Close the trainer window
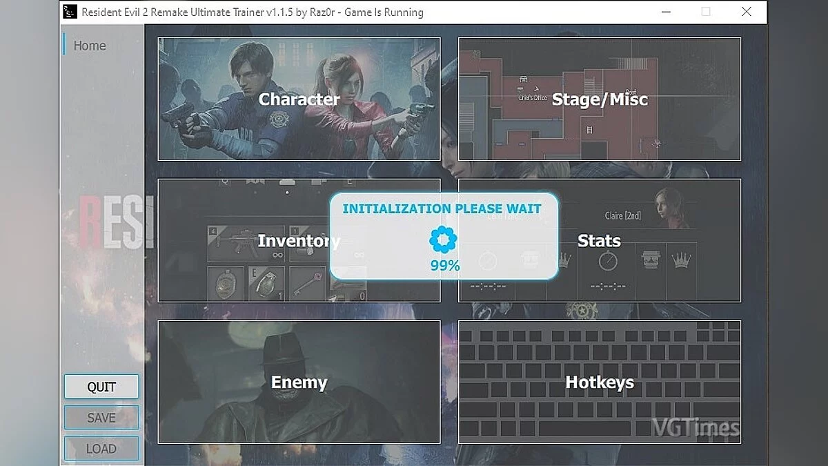The width and height of the screenshot is (828, 466). (x=747, y=12)
